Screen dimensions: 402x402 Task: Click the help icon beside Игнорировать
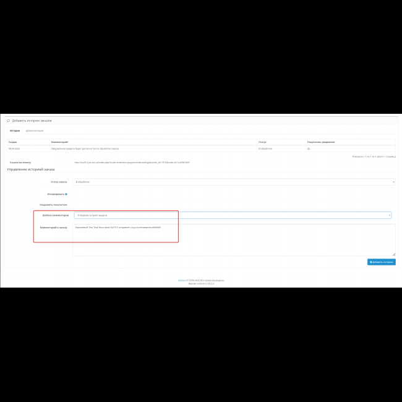[x=67, y=194]
